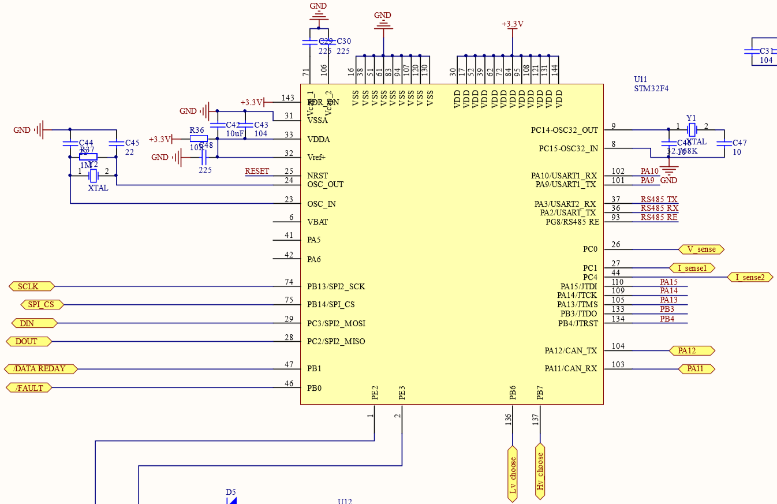Click the C30 capacitor designator
Image resolution: width=777 pixels, height=504 pixels.
(343, 42)
